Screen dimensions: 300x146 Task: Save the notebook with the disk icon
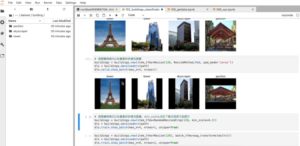[x=78, y=15]
